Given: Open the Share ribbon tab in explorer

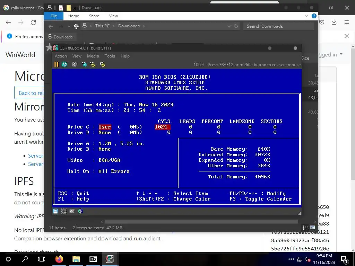Looking at the screenshot, I should click(94, 16).
